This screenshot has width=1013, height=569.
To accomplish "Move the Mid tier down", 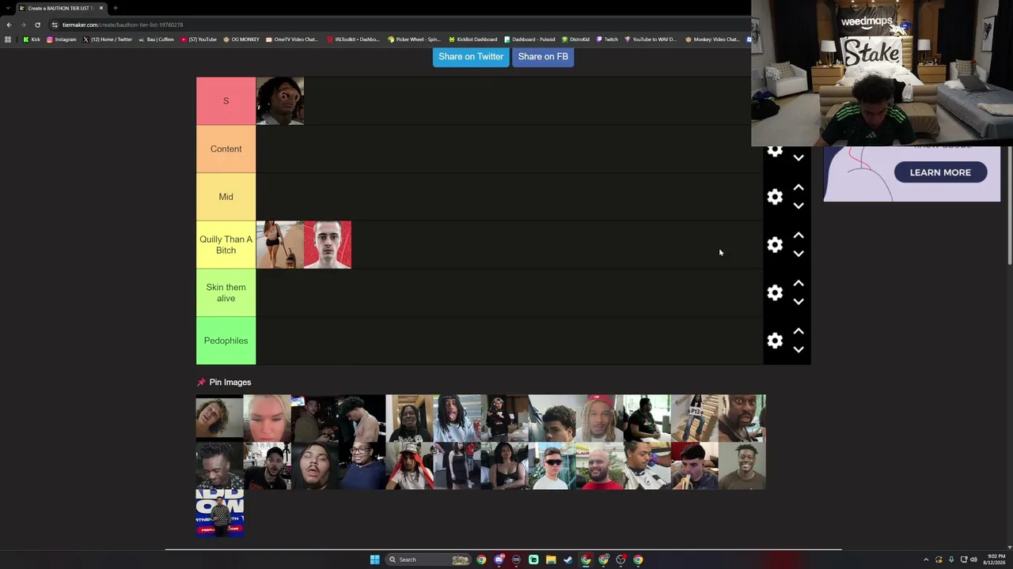I will pos(799,206).
